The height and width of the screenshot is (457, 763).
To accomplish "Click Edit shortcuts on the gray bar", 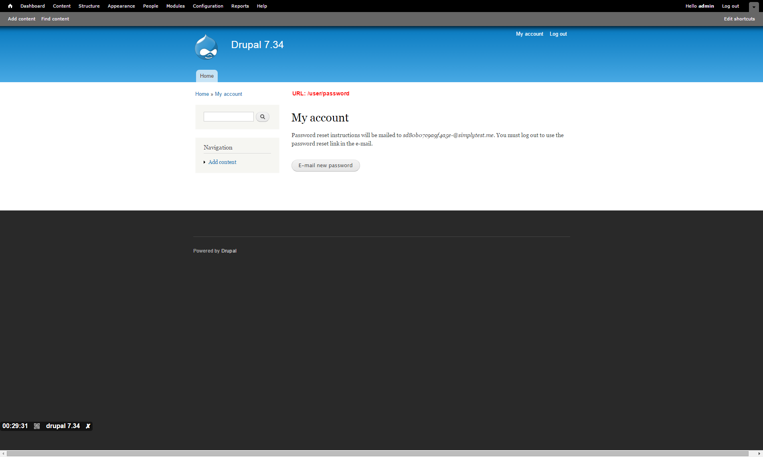I will pyautogui.click(x=739, y=18).
